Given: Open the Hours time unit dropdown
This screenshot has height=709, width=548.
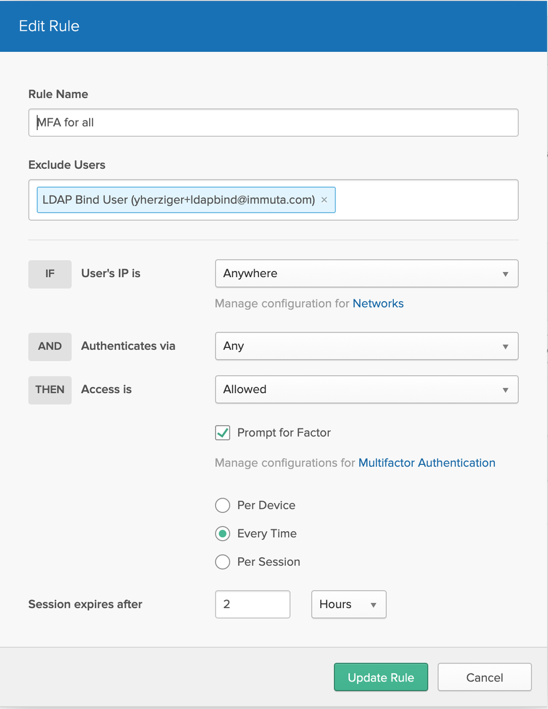Looking at the screenshot, I should click(348, 605).
